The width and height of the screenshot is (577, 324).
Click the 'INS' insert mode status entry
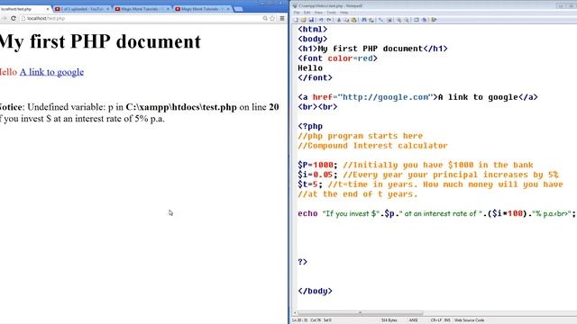click(x=447, y=320)
